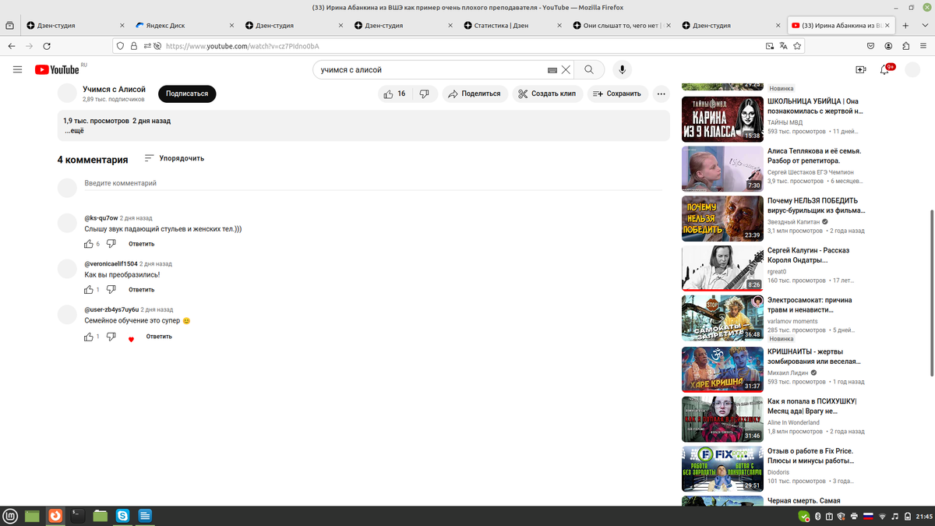Viewport: 935px width, 526px height.
Task: Dislike the comment by @veronicaelif1504
Action: click(111, 290)
